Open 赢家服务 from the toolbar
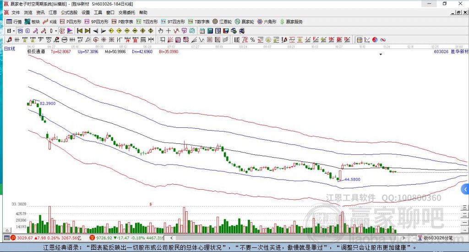The width and height of the screenshot is (469, 252). click(291, 22)
